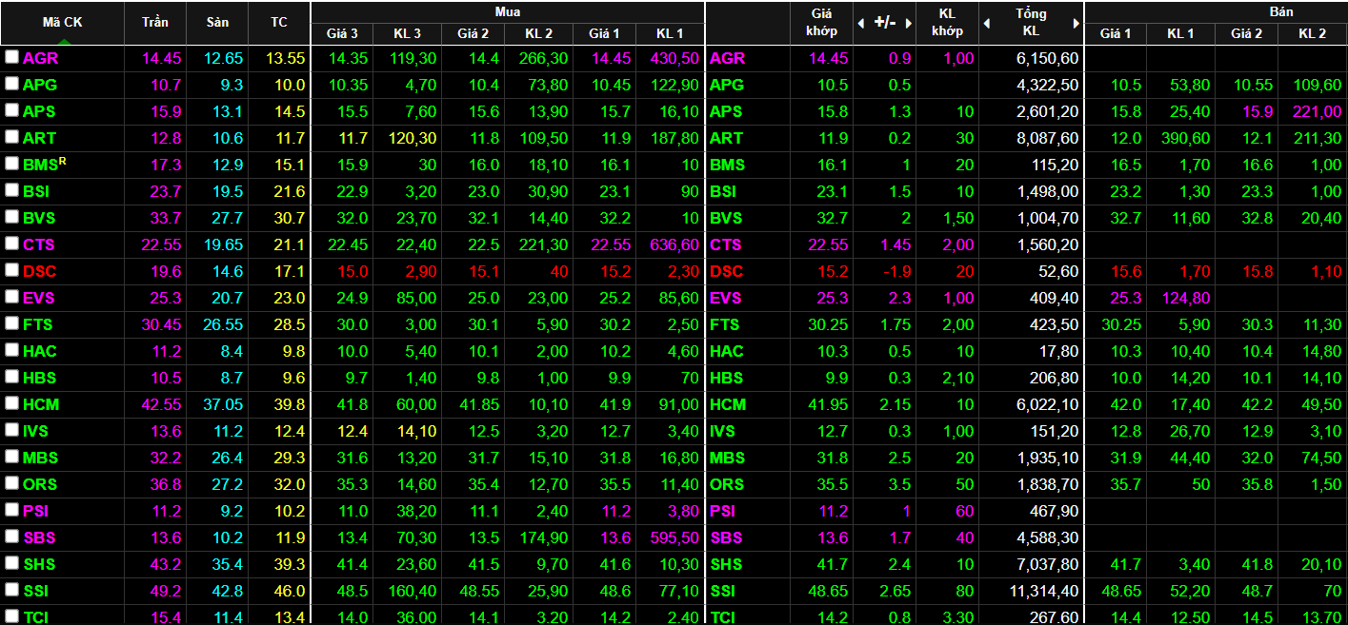The image size is (1348, 625).
Task: Click left arrow next to Tổng KL
Action: [x=987, y=23]
